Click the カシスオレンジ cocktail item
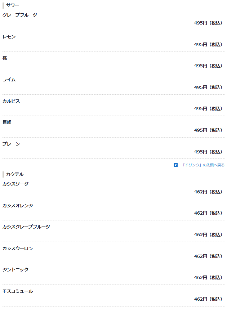The width and height of the screenshot is (227, 309). (18, 206)
